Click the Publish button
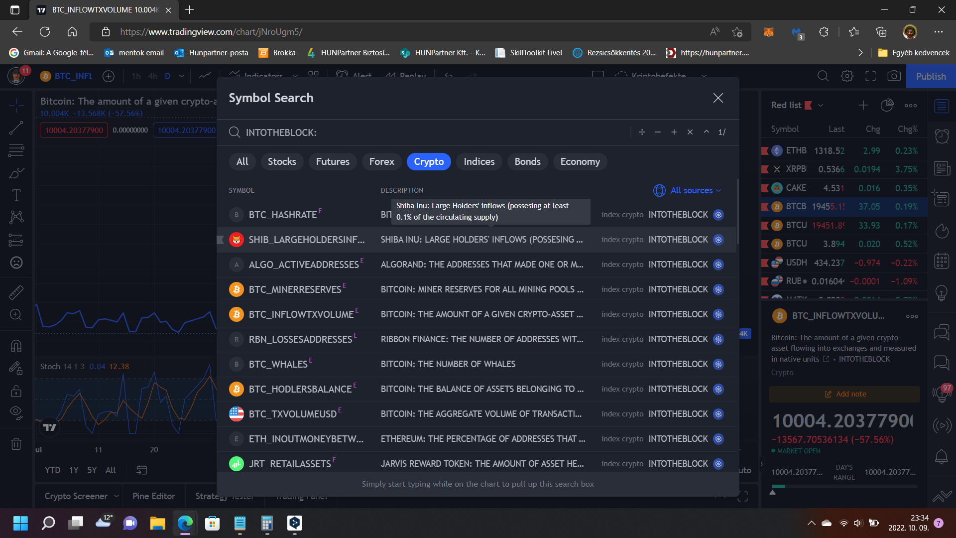This screenshot has width=956, height=538. (931, 76)
